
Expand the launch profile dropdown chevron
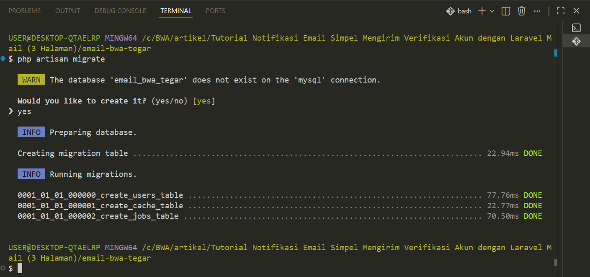point(492,11)
